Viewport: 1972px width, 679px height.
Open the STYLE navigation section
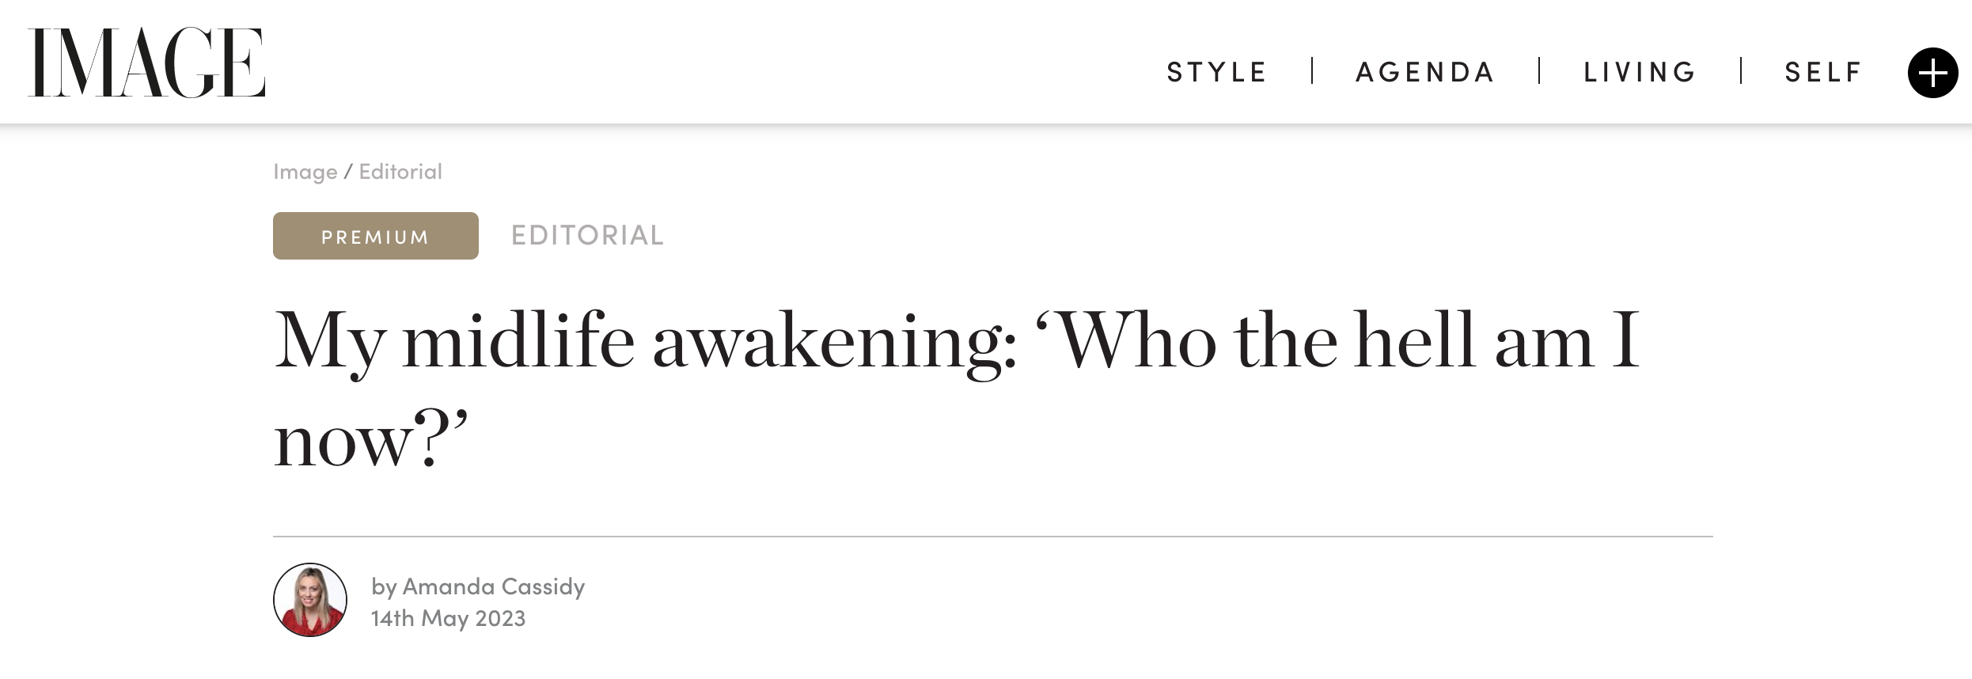click(x=1217, y=72)
